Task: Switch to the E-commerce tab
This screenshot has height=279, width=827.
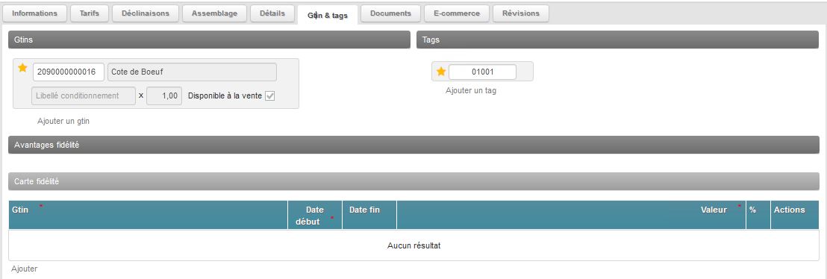Action: pos(457,13)
